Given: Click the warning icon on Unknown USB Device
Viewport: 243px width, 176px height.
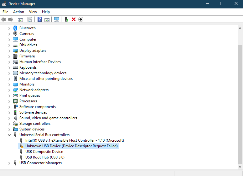Looking at the screenshot, I should tap(21, 146).
